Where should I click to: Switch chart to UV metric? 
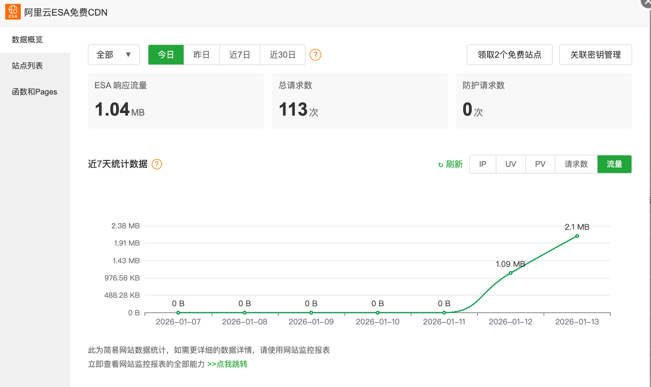click(510, 164)
